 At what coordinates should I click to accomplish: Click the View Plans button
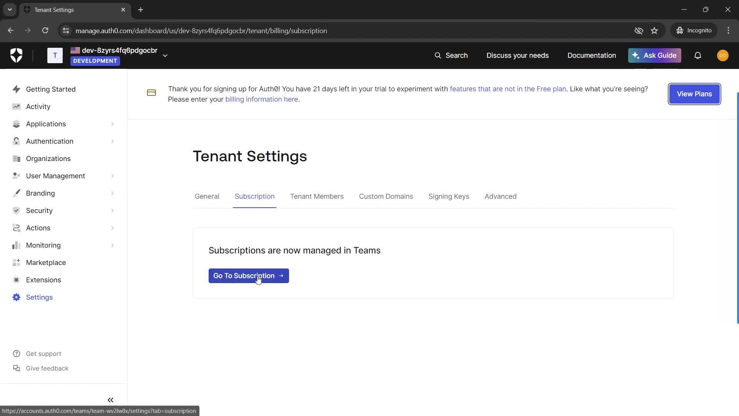coord(694,94)
